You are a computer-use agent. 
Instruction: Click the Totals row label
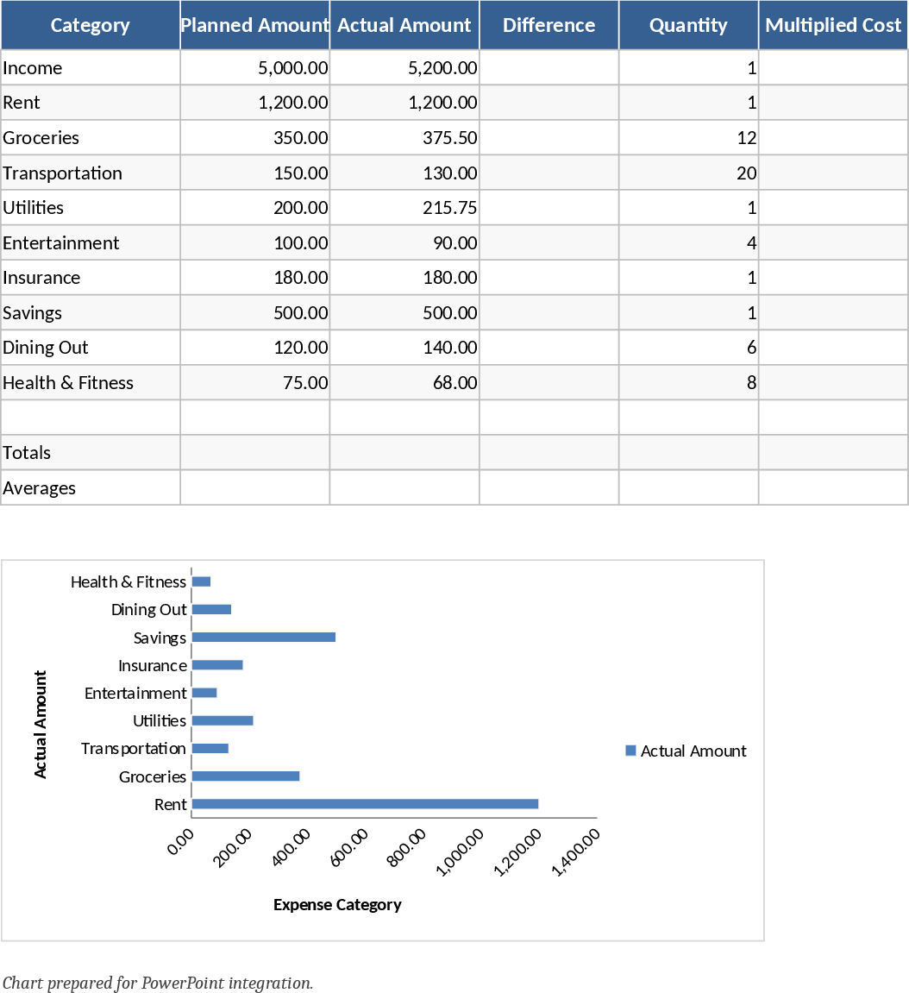(x=90, y=452)
